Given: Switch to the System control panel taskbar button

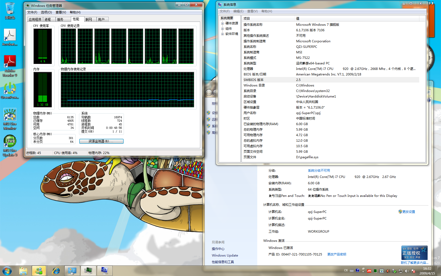Looking at the screenshot, I should pos(72,271).
